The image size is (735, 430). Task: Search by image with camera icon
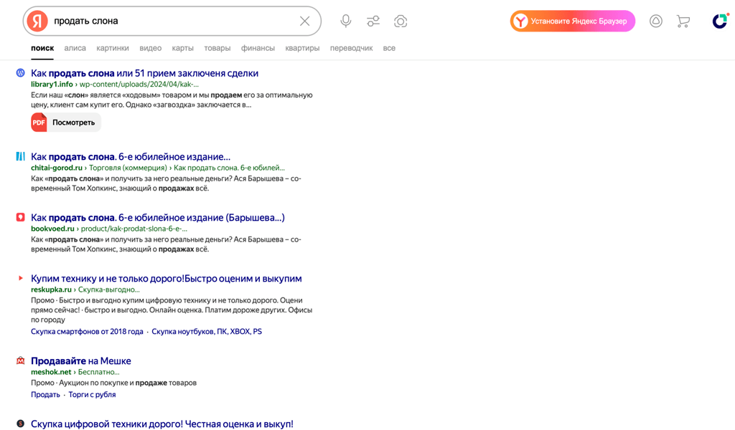point(401,21)
